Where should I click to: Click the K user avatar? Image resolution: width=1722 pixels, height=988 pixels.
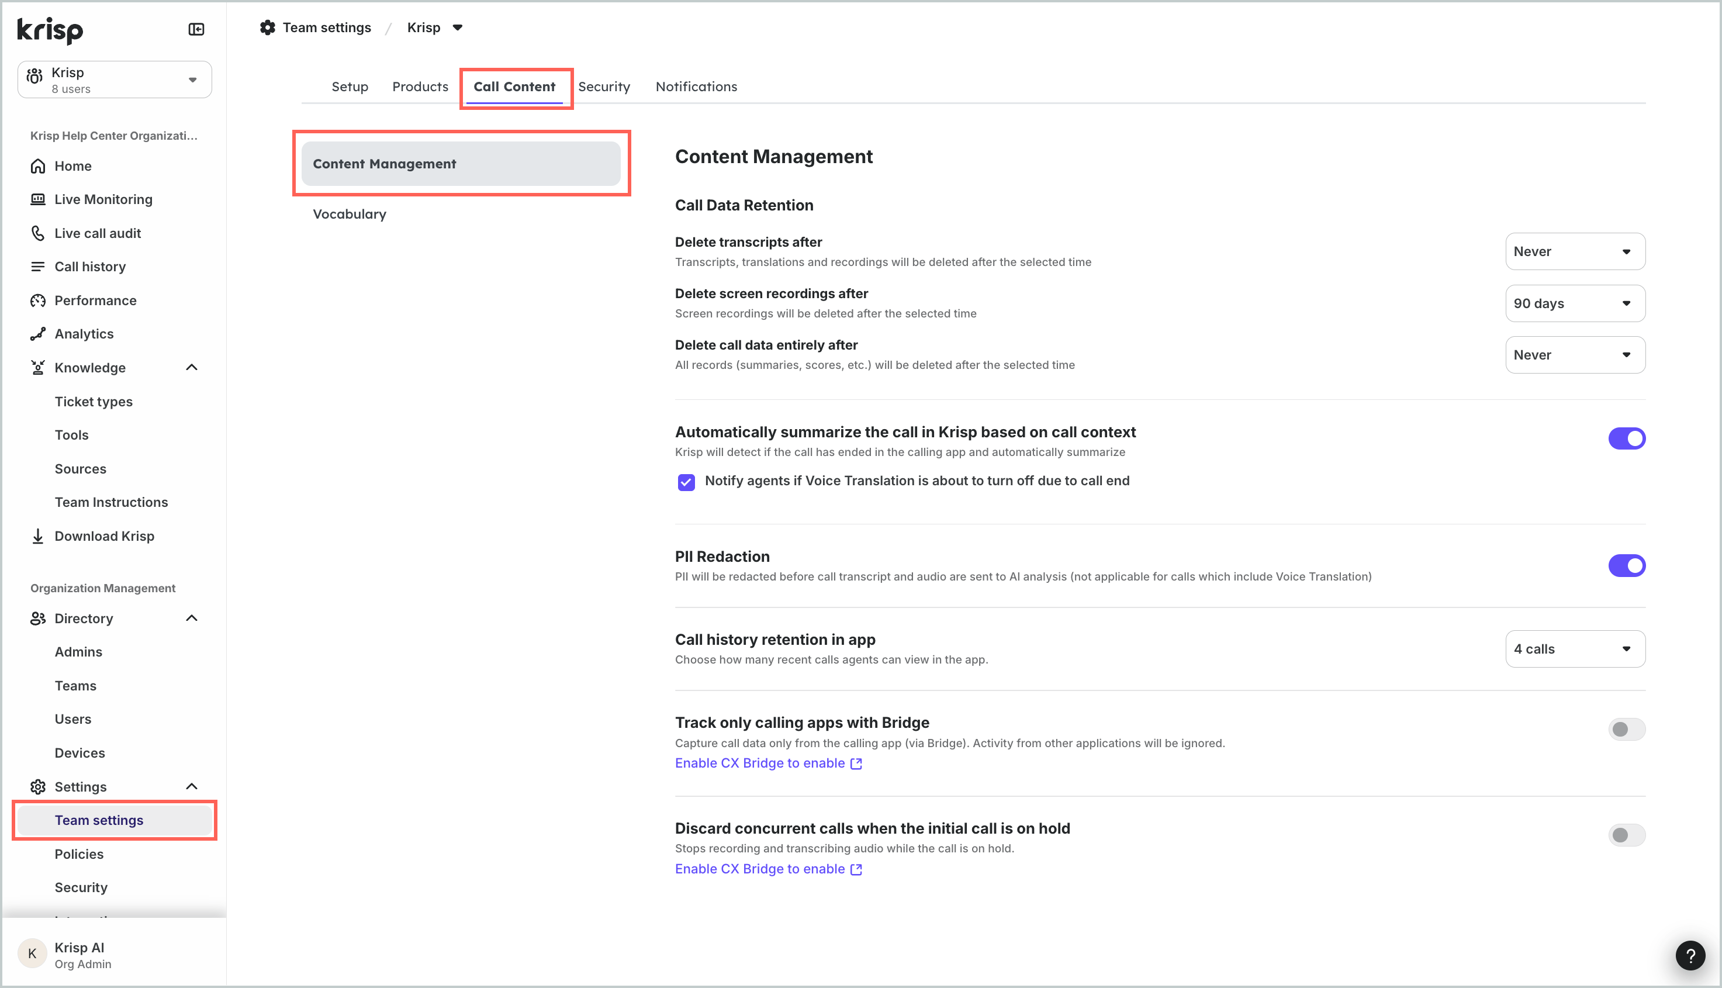32,954
